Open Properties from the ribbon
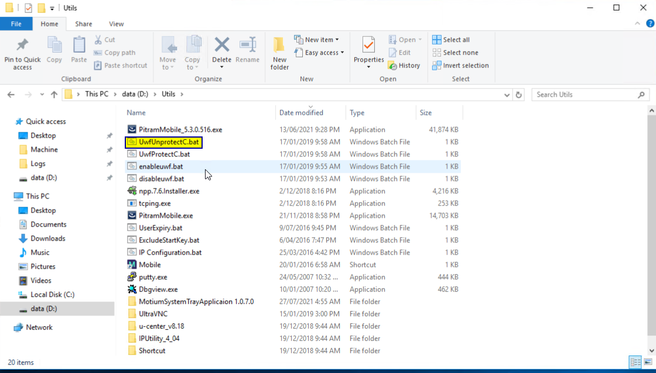 tap(368, 46)
